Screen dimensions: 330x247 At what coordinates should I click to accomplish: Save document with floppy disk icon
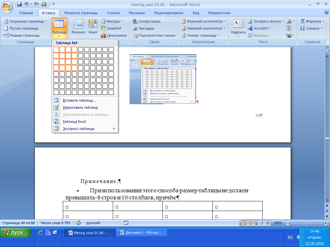(x=19, y=4)
